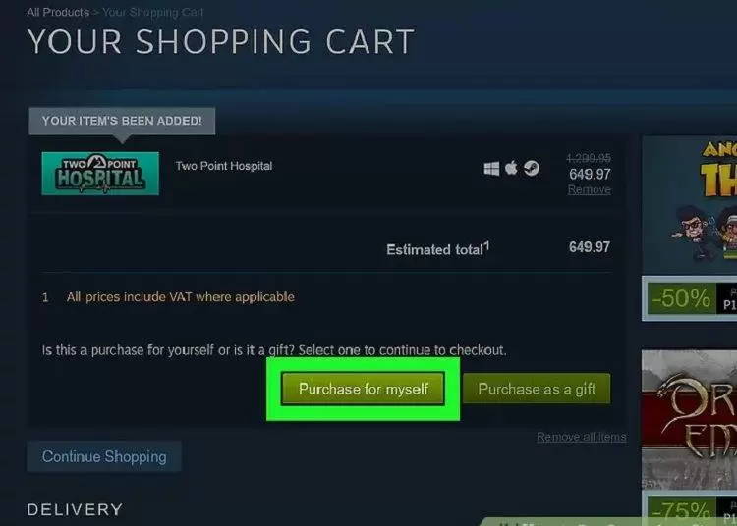Choose Purchase as a gift

tap(537, 389)
